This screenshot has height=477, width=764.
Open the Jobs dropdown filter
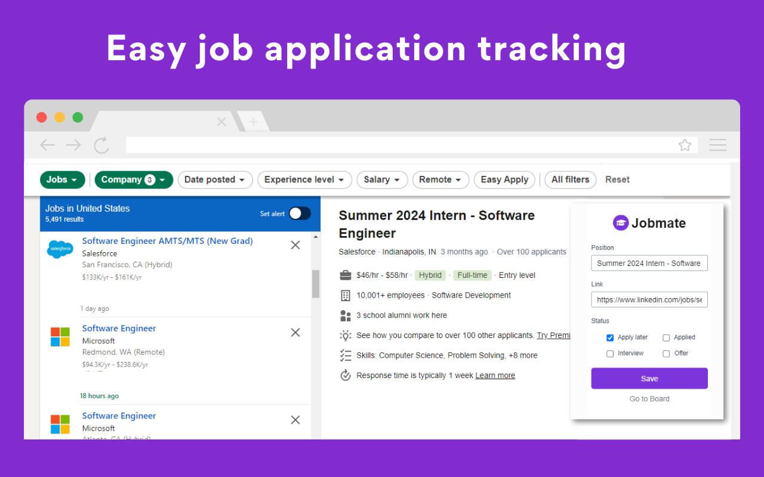(62, 179)
